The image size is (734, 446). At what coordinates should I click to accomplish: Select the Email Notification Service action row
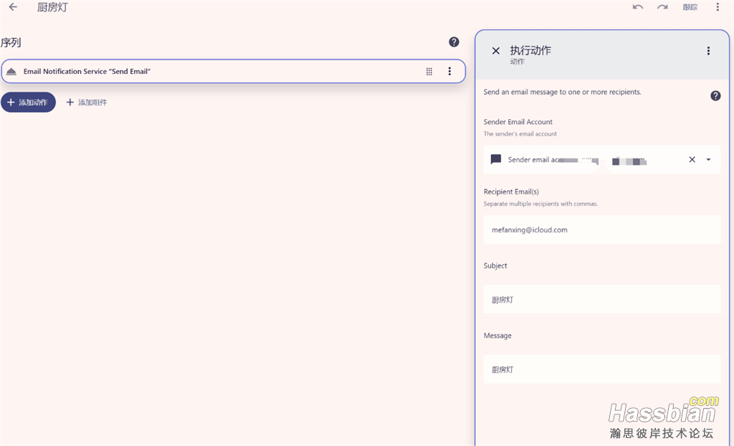(x=215, y=71)
